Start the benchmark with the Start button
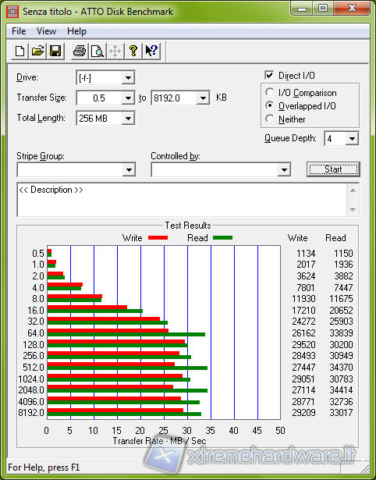Viewport: 376px width, 480px height. [333, 169]
